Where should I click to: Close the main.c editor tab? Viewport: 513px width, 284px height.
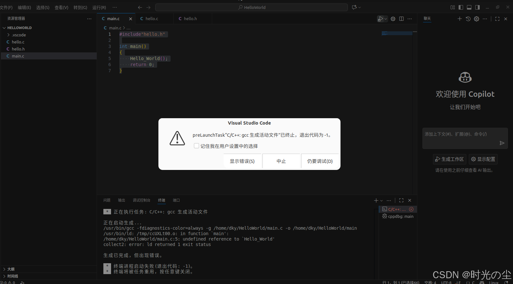pyautogui.click(x=131, y=19)
